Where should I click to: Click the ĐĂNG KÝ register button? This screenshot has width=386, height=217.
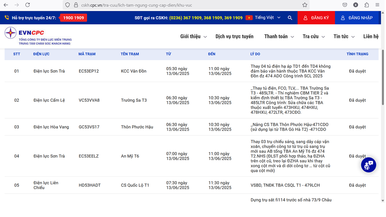point(316,18)
